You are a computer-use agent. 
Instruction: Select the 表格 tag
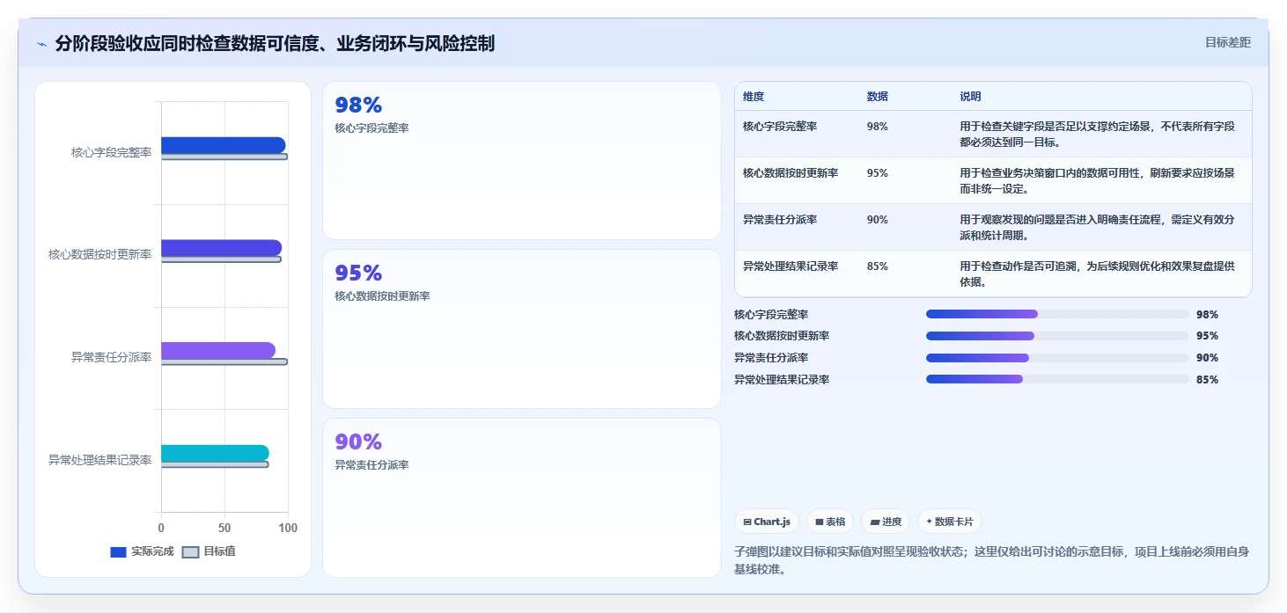tap(830, 522)
